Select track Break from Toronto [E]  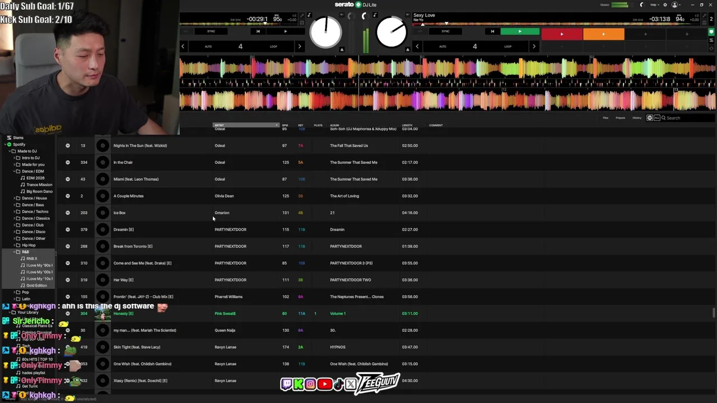click(x=133, y=246)
